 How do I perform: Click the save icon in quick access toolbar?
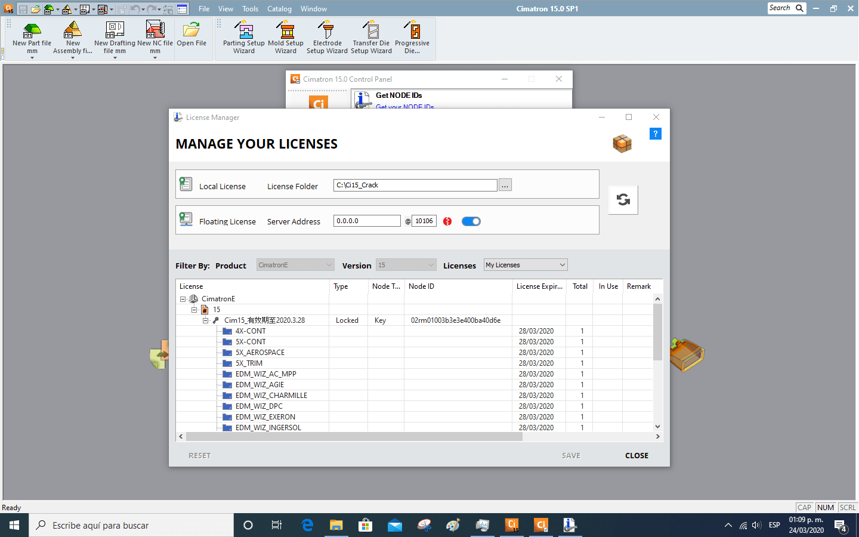(23, 9)
